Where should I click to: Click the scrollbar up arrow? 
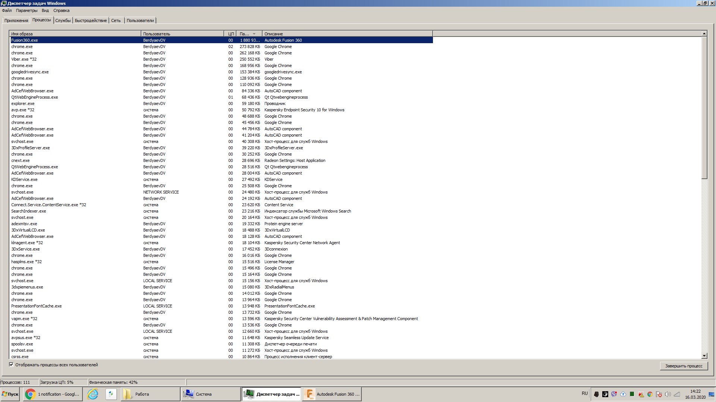pyautogui.click(x=704, y=34)
